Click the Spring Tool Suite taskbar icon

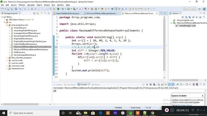point(130,113)
